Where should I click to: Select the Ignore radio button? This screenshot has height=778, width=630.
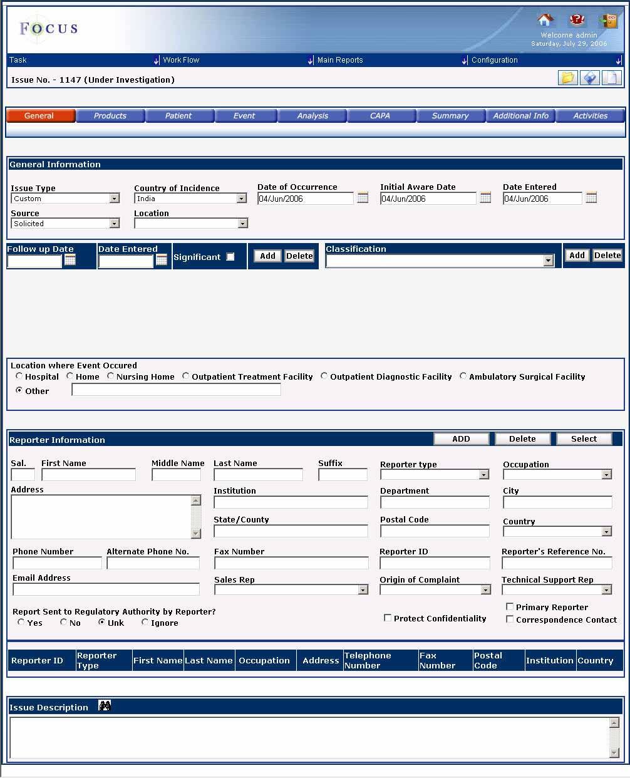pyautogui.click(x=145, y=622)
